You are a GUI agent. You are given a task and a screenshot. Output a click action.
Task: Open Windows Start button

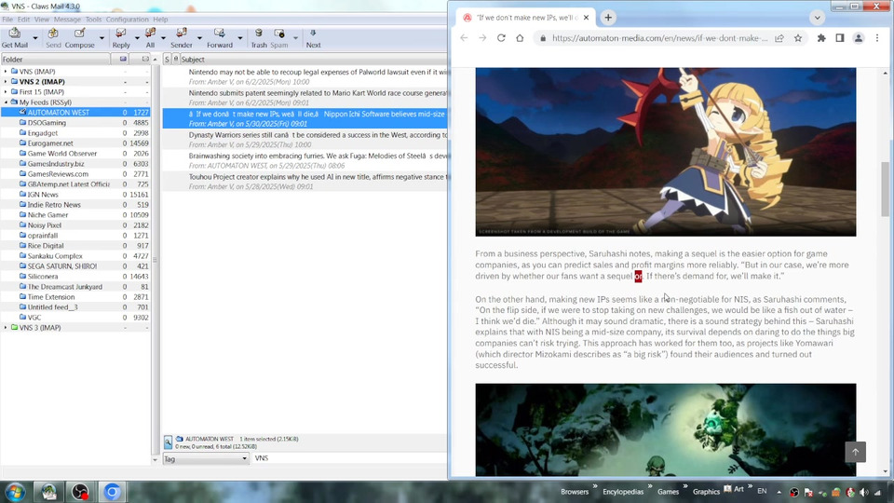[x=16, y=492]
